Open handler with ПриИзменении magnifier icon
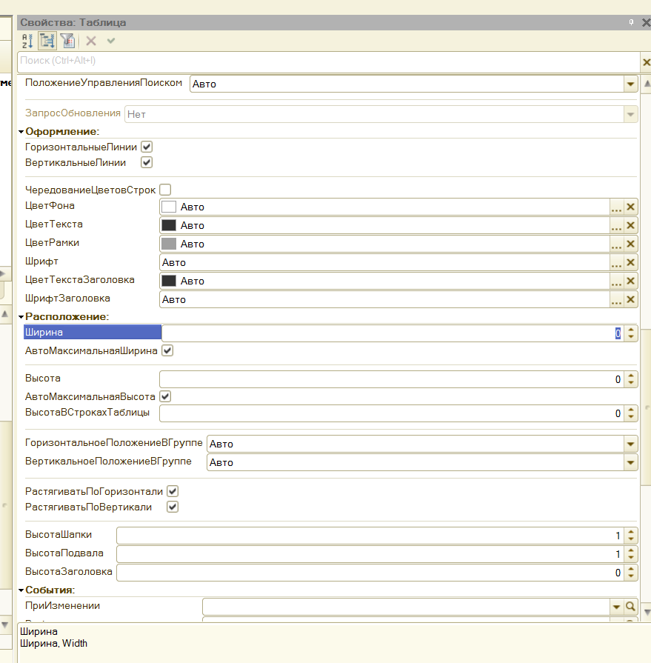651x663 pixels. pyautogui.click(x=630, y=607)
